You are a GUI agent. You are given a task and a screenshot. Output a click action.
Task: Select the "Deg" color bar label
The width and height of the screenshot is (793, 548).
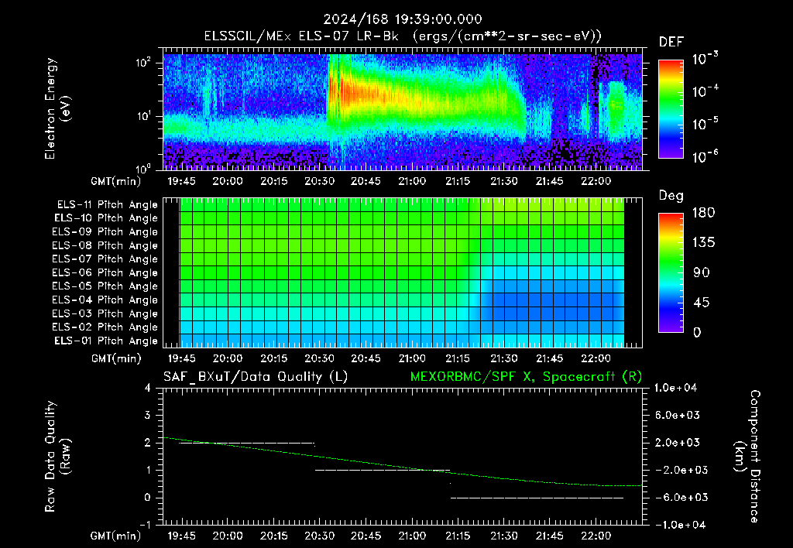pyautogui.click(x=671, y=196)
